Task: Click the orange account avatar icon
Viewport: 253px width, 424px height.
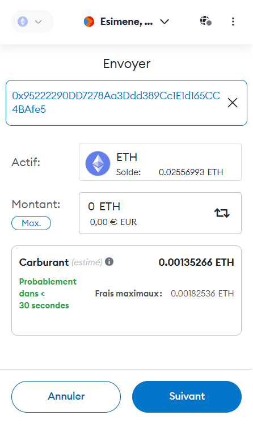Action: 89,22
